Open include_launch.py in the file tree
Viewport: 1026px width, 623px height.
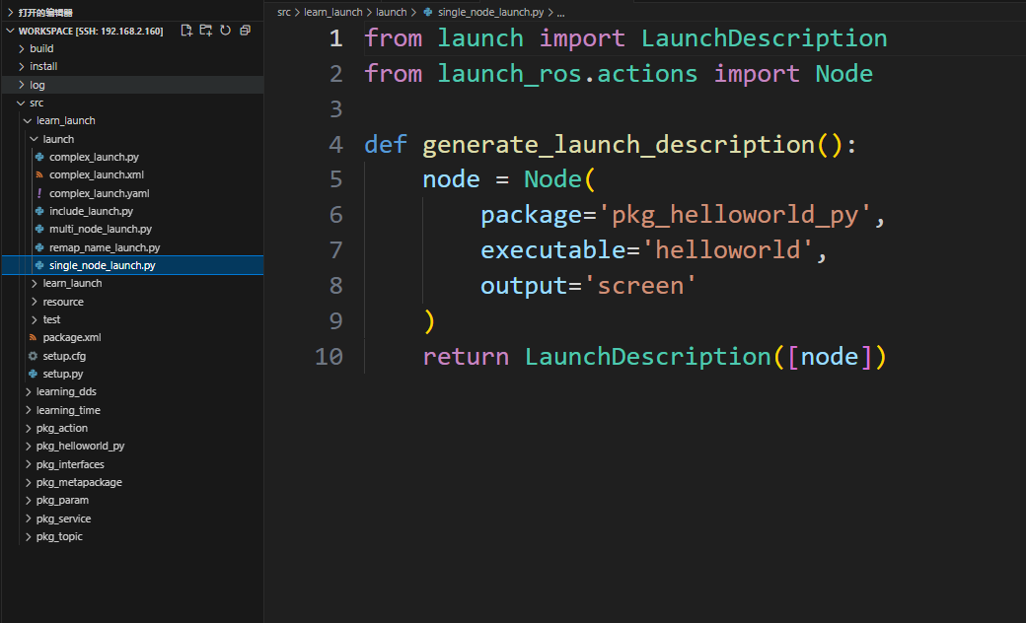pyautogui.click(x=91, y=211)
